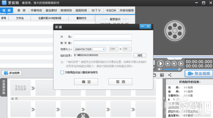Open the 升级与服务 tab

[127, 10]
